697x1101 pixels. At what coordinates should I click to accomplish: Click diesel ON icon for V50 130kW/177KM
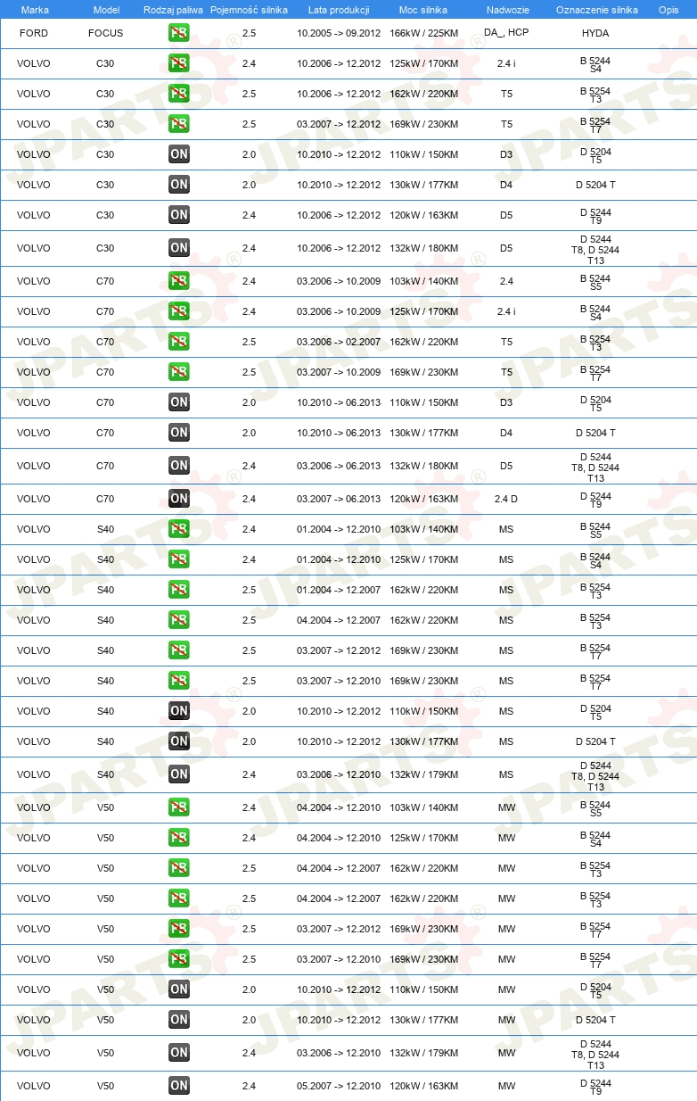[179, 1020]
